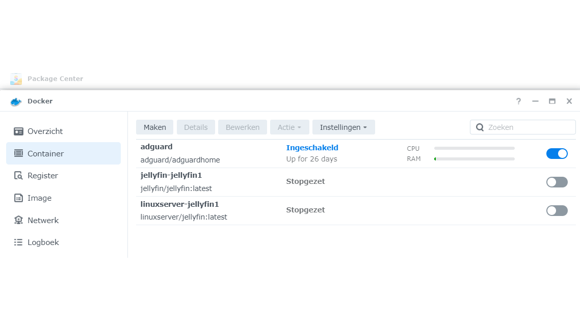580x326 pixels.
Task: Click the Logboek list icon
Action: (18, 242)
